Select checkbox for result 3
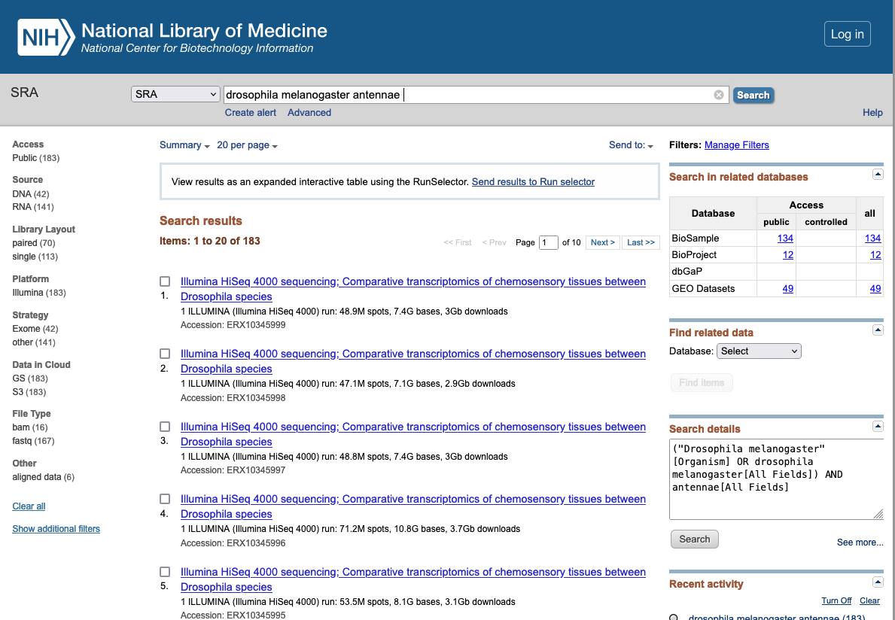 point(165,427)
